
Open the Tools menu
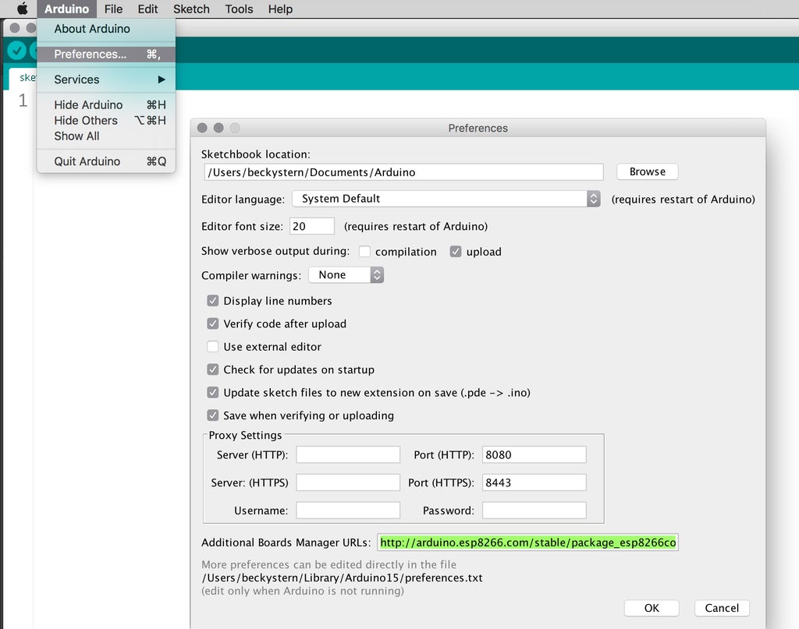[239, 9]
